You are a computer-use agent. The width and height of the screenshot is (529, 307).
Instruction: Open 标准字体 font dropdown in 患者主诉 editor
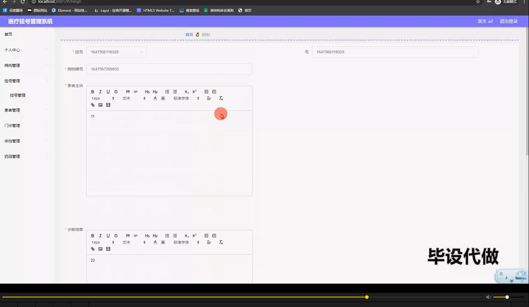(186, 98)
